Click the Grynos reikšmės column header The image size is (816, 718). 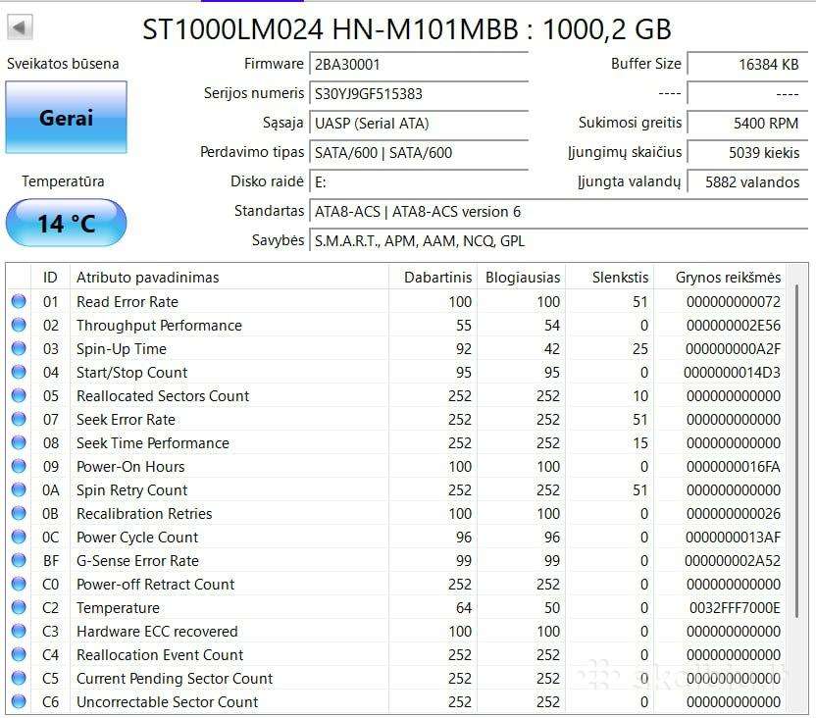click(720, 278)
